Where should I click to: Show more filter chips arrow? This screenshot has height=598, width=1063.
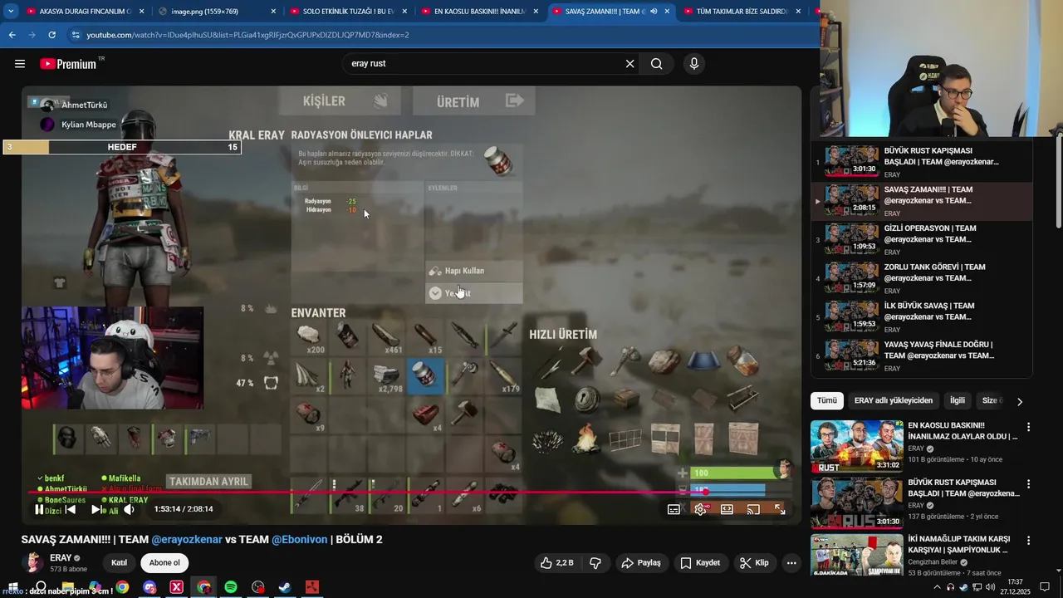point(1020,401)
